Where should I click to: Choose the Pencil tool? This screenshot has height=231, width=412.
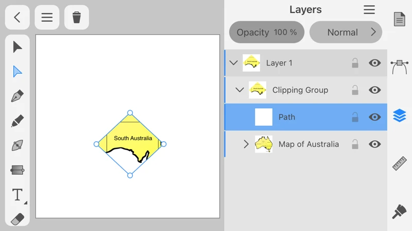click(18, 121)
